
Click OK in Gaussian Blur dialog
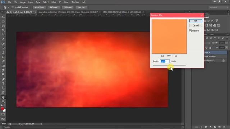[195, 21]
